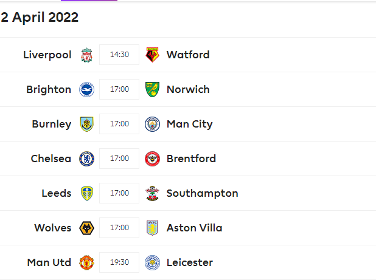
Task: Click the Burnley club crest
Action: [x=86, y=124]
